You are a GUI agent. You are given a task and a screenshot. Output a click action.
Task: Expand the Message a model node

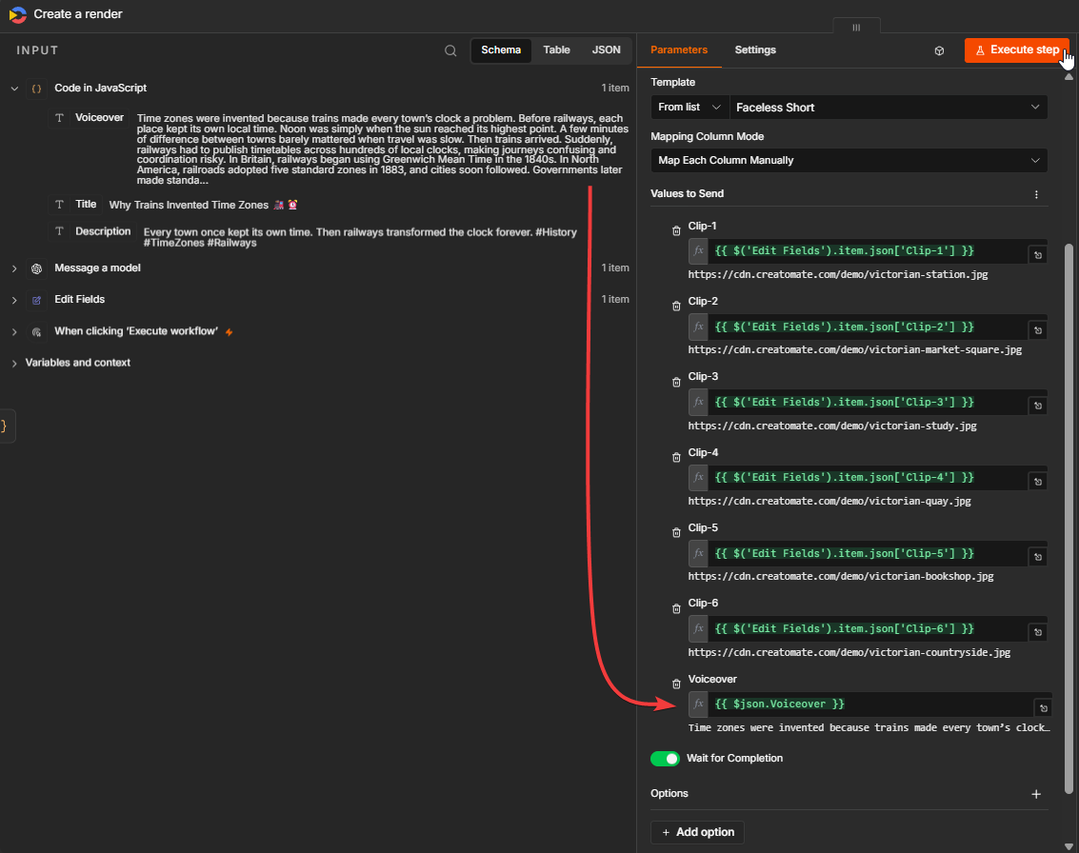(14, 268)
